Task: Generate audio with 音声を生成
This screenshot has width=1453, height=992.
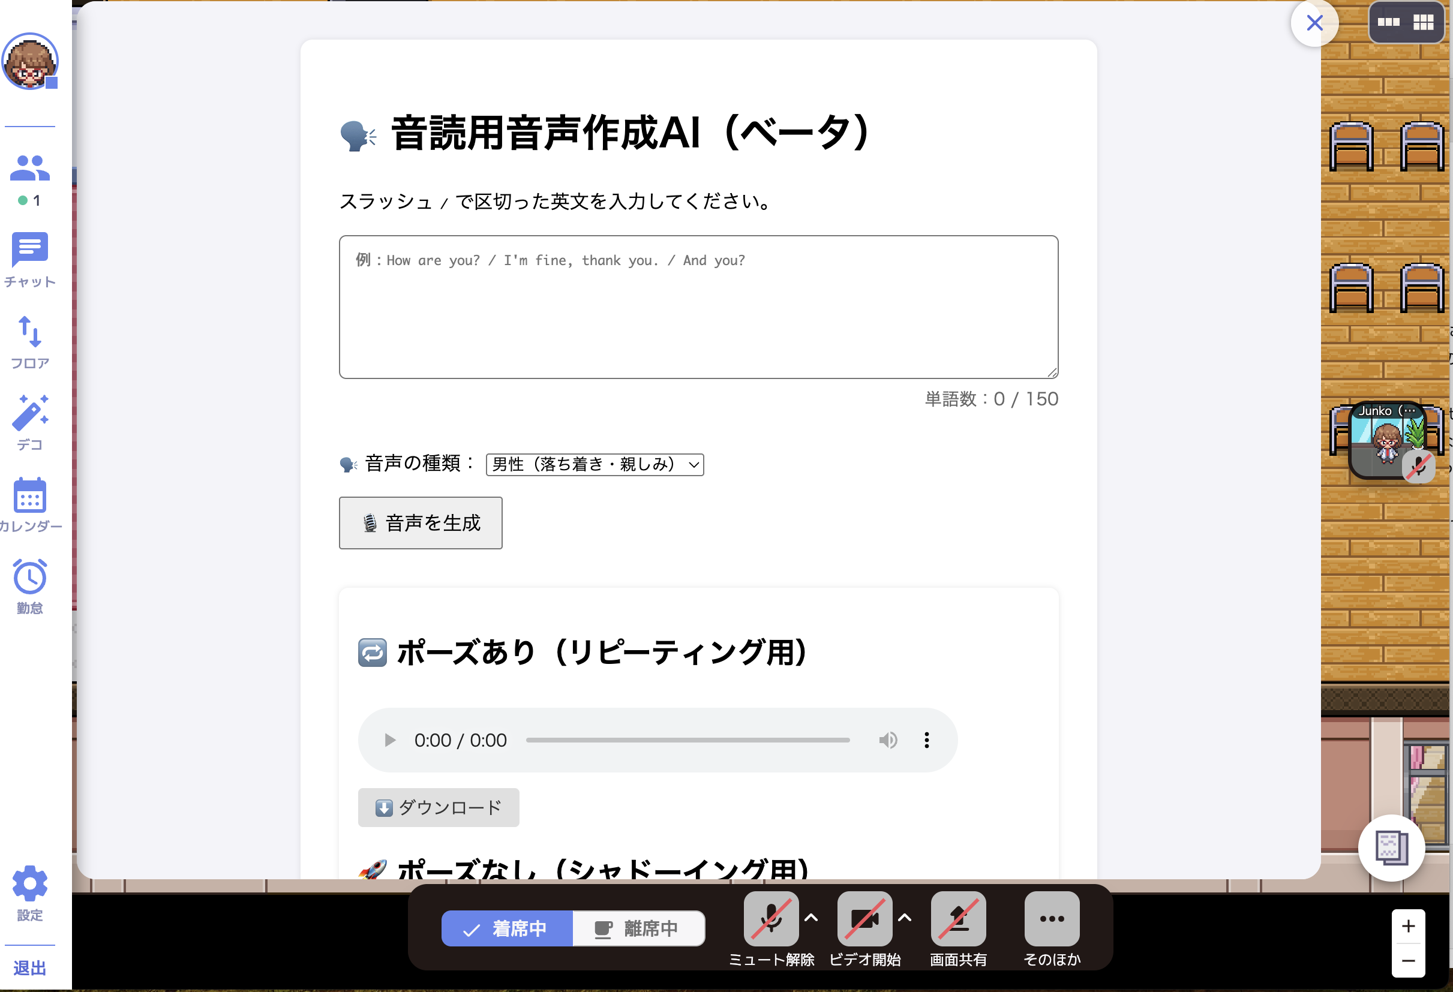Action: point(420,523)
